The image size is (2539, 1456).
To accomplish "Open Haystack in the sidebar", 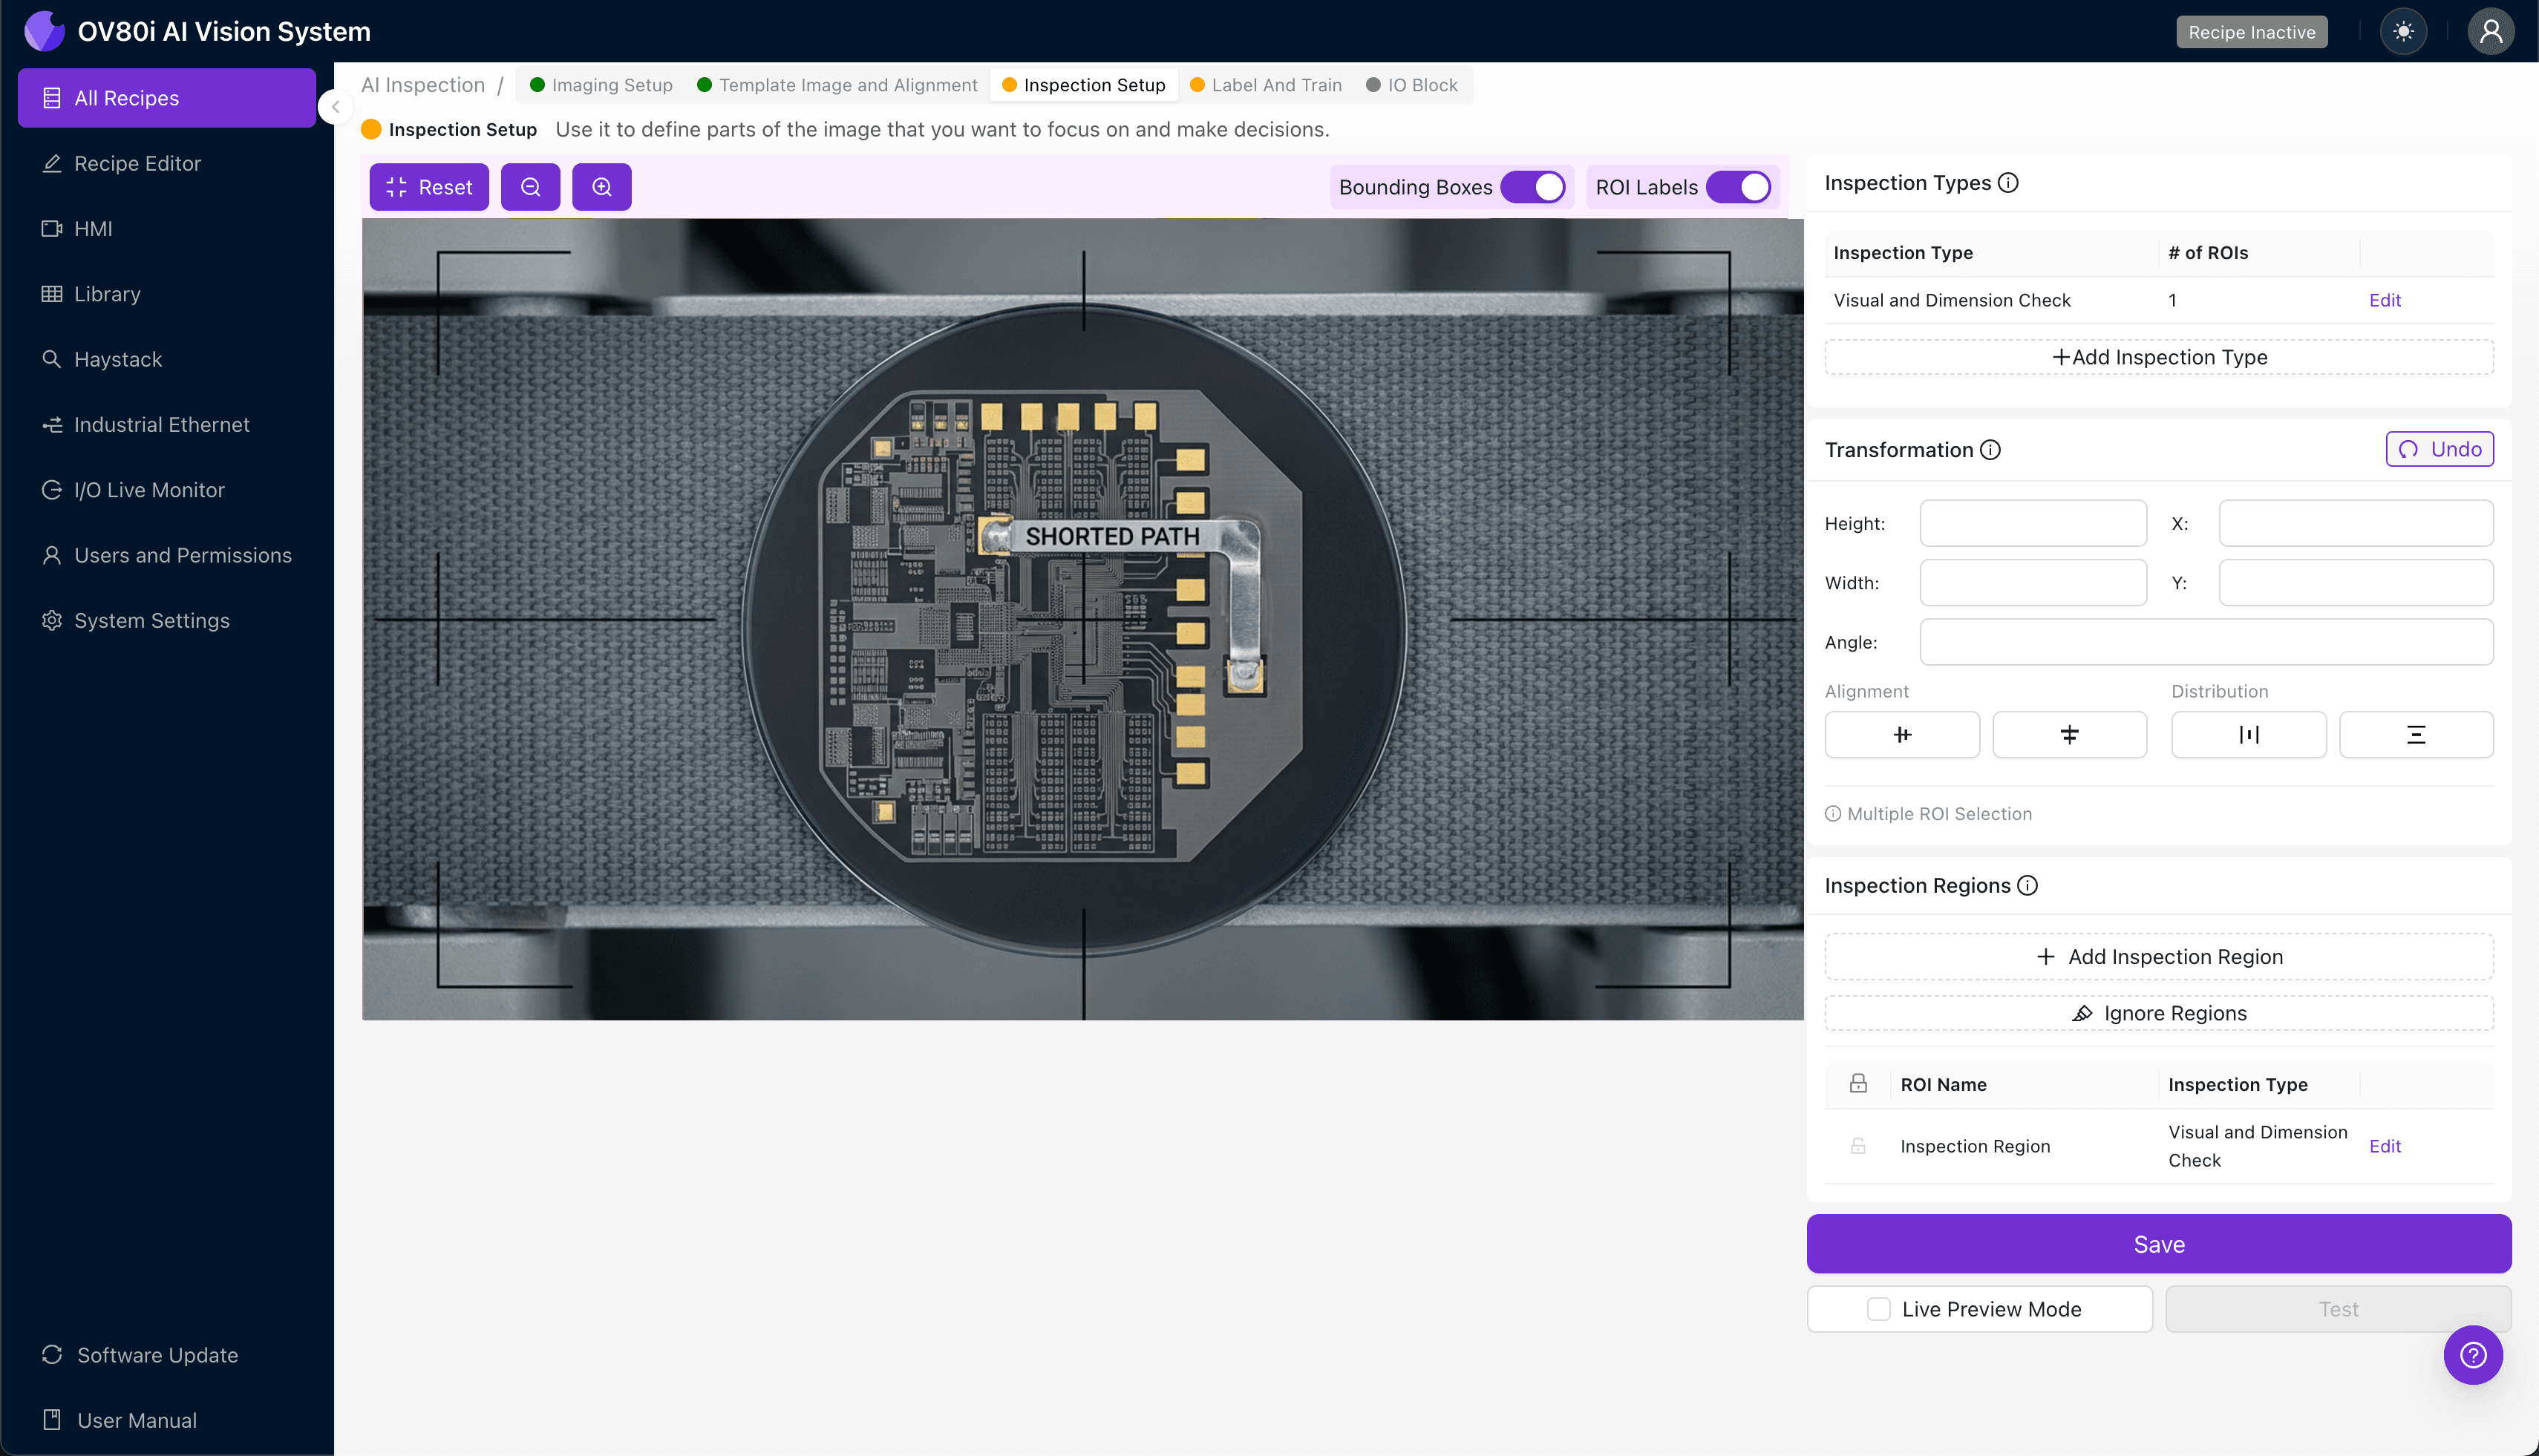I will pyautogui.click(x=117, y=359).
